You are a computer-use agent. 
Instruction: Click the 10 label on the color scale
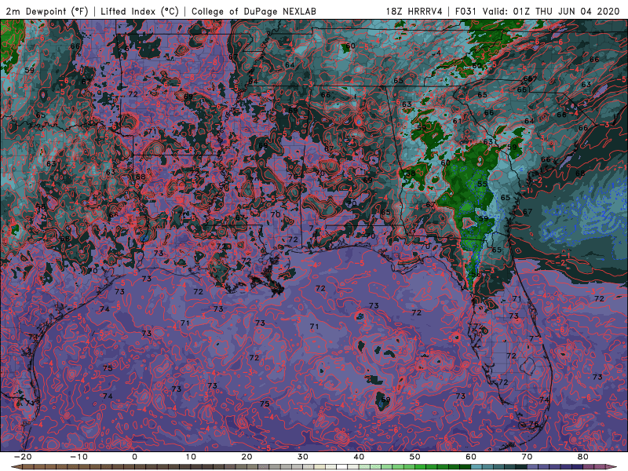point(191,457)
